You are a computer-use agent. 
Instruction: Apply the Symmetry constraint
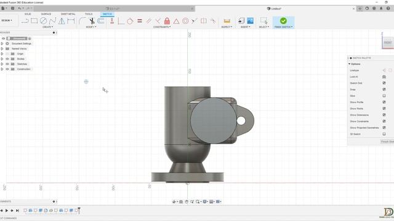tap(204, 21)
